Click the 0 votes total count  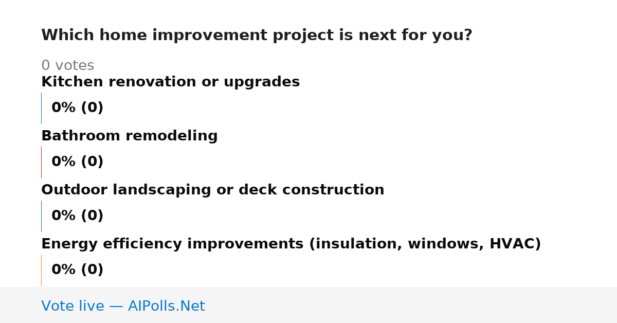(x=67, y=66)
